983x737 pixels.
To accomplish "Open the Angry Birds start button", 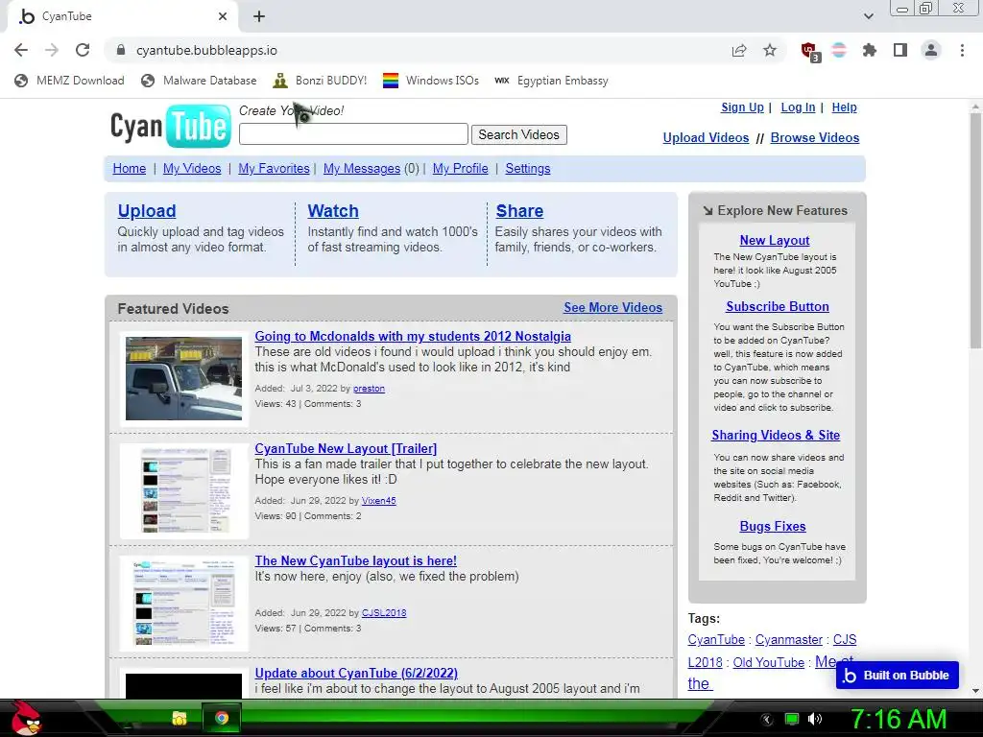I will 26,718.
